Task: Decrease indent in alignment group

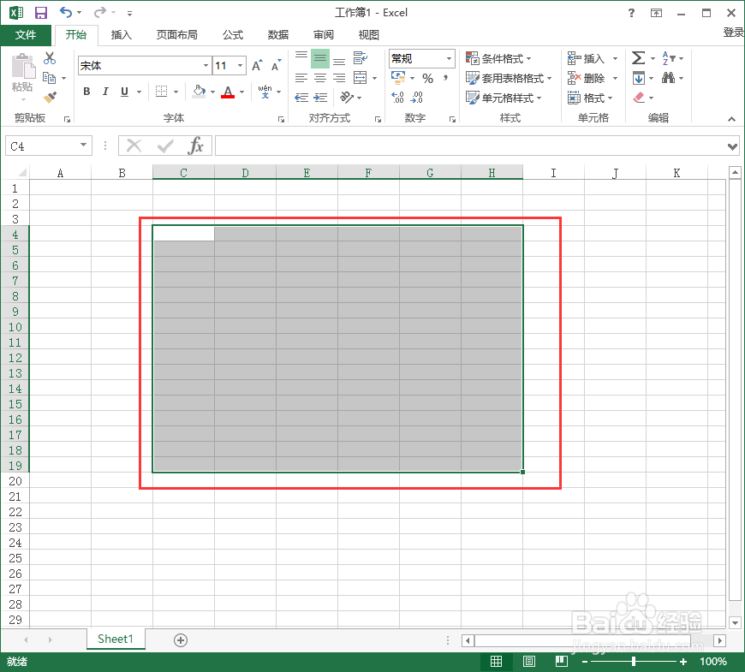Action: (301, 98)
